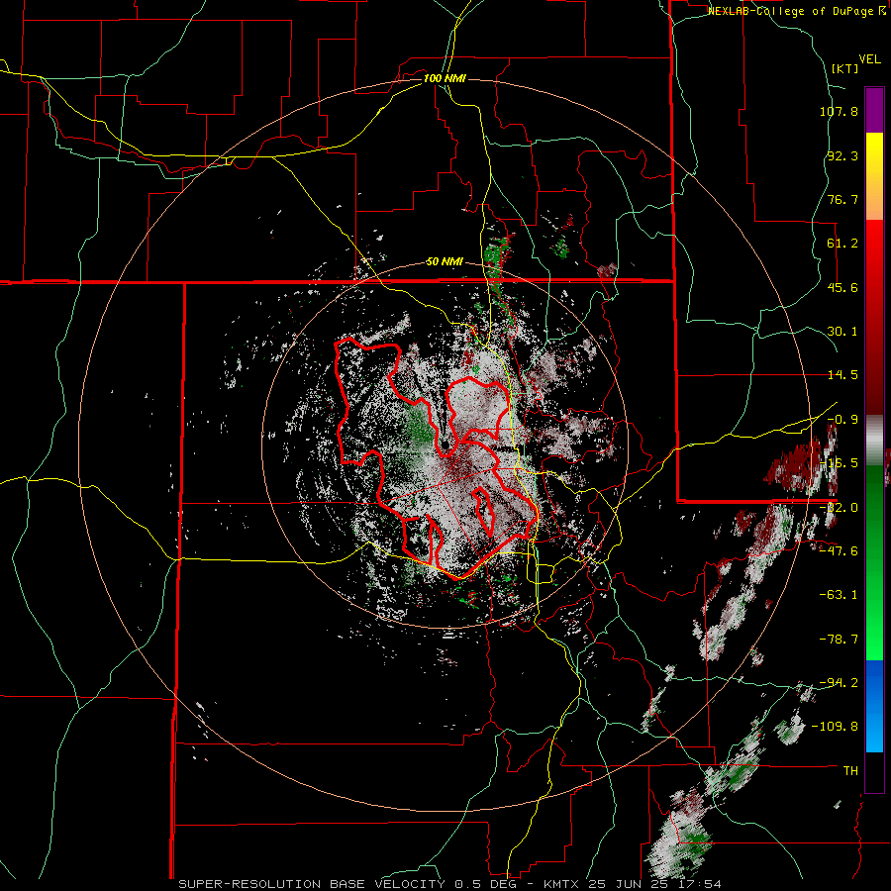Select the -47.6 legend value

[839, 551]
